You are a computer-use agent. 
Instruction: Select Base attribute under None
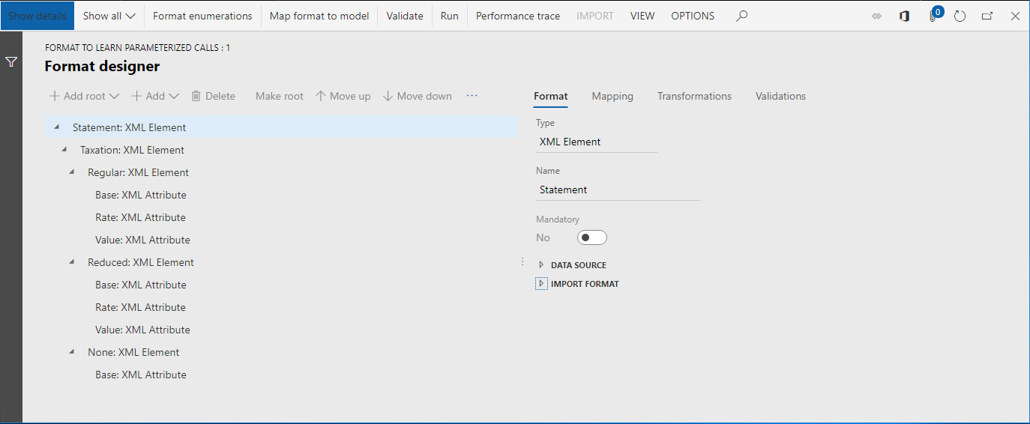(x=282, y=375)
